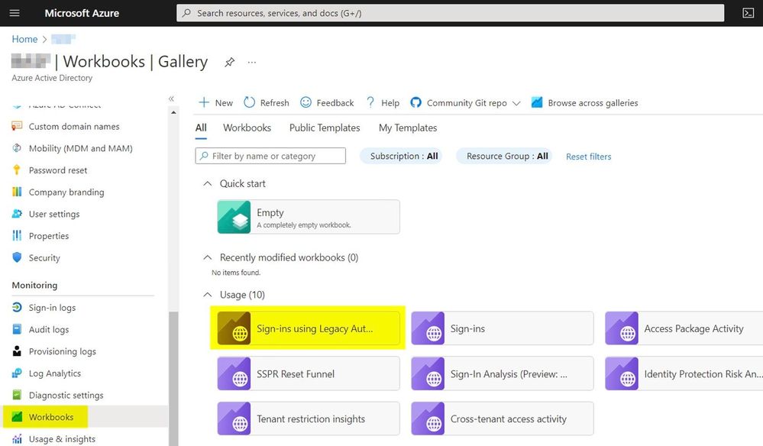
Task: Collapse the Quick start section
Action: click(207, 183)
